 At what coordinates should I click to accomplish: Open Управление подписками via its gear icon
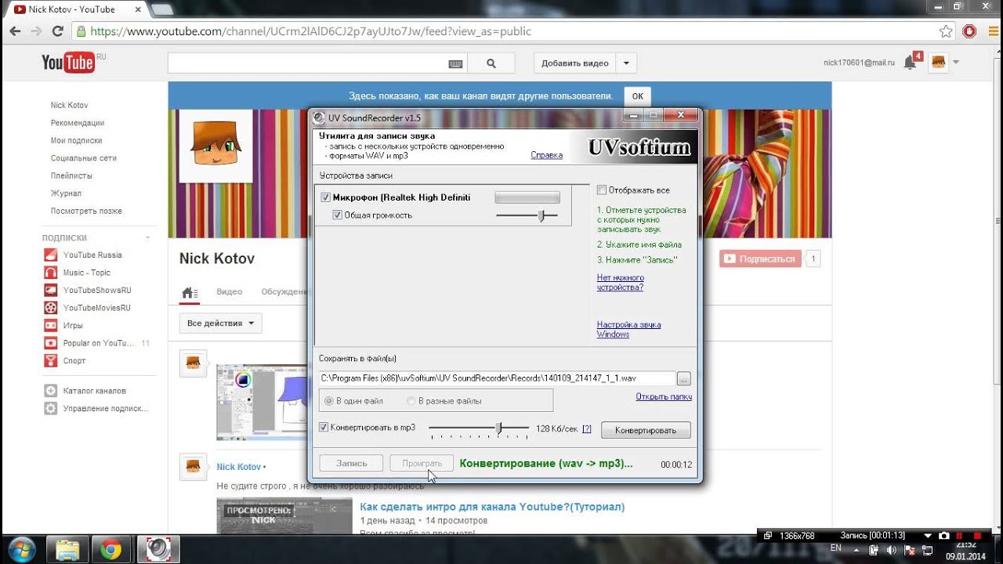(50, 408)
